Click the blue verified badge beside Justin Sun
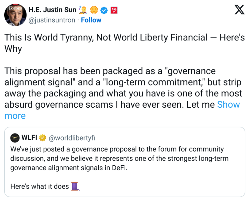 [x=105, y=10]
